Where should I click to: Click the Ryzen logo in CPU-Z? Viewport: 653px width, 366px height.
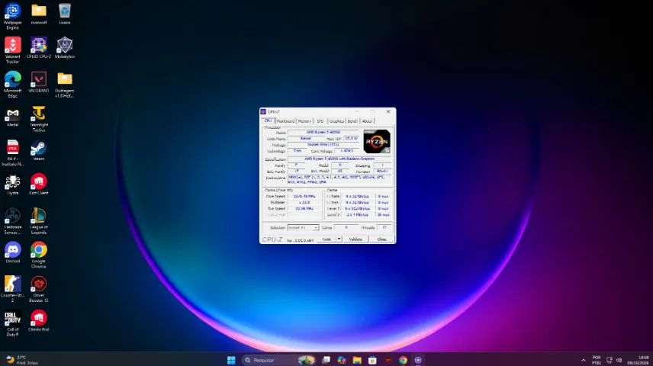pyautogui.click(x=377, y=142)
